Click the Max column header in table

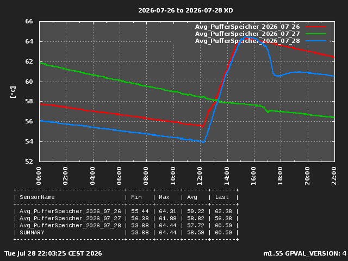164,197
